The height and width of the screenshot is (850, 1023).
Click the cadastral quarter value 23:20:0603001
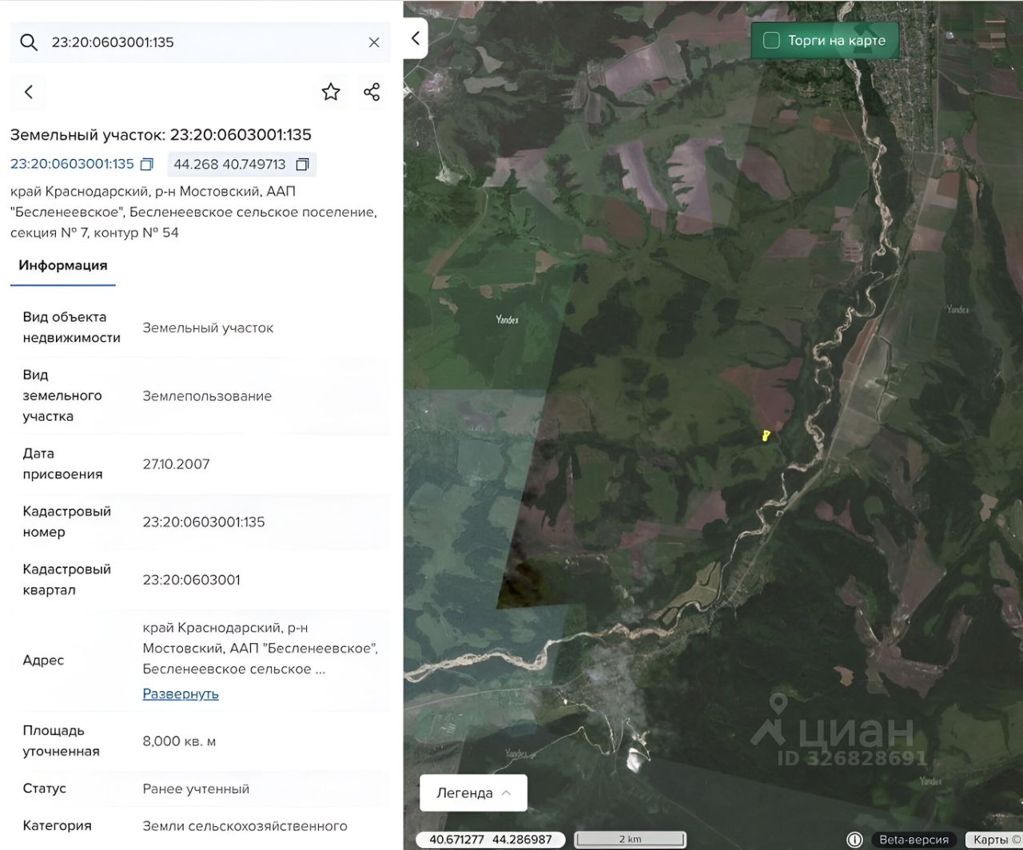coord(192,580)
